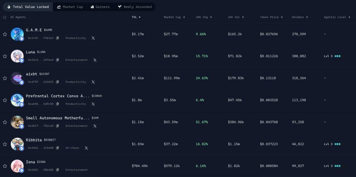Copy the Ribbita contract address

tap(57, 148)
